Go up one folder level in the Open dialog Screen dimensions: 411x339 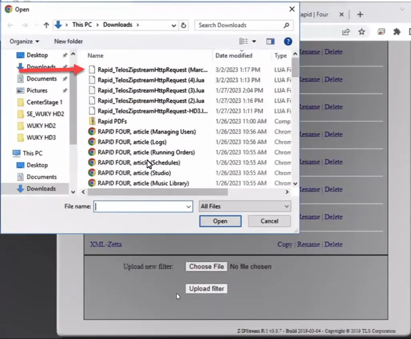[46, 25]
